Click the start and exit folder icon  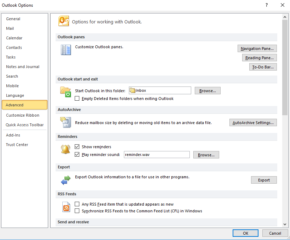point(66,92)
